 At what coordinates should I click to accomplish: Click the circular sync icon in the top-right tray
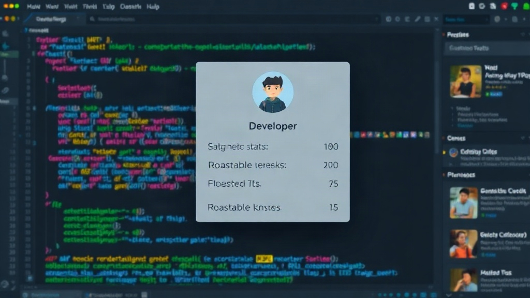click(482, 6)
